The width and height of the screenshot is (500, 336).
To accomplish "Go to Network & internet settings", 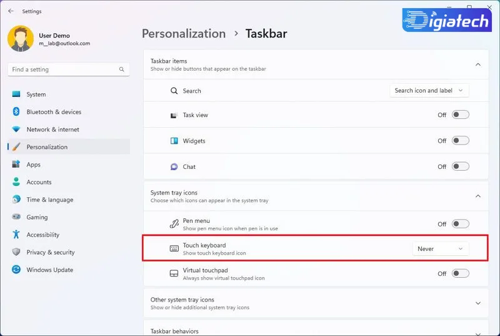I will coord(69,130).
